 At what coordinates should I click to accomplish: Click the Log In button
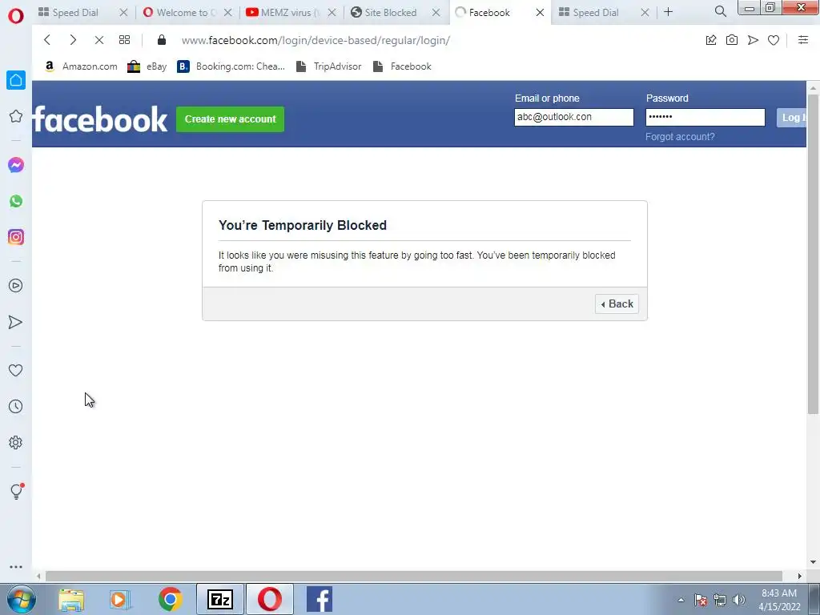pyautogui.click(x=791, y=118)
